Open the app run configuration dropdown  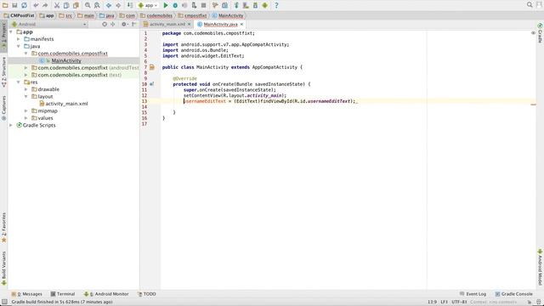[148, 5]
